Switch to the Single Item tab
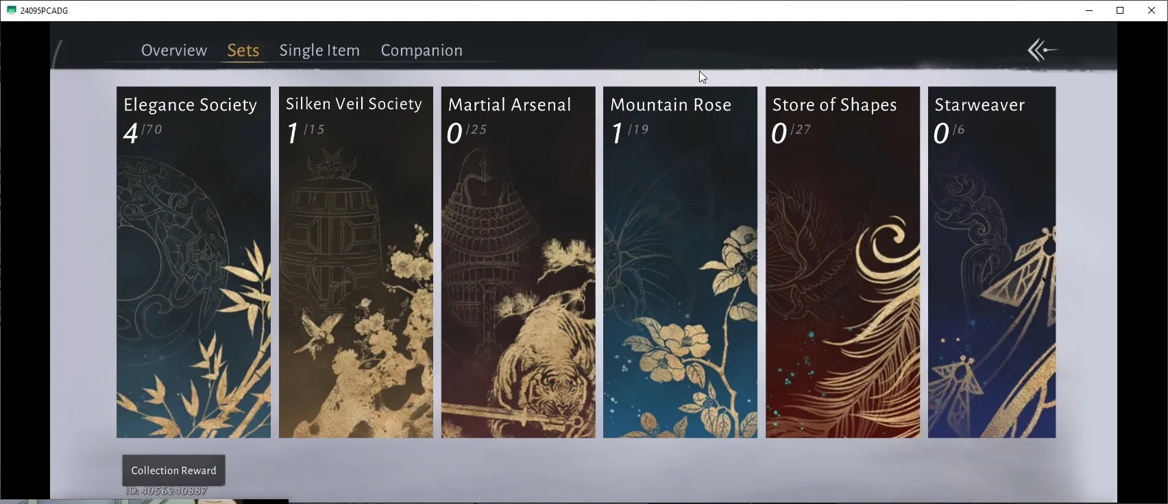 click(319, 51)
